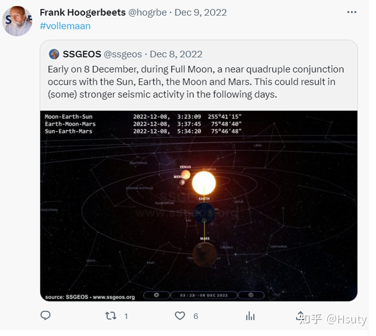
Task: Click the Dec 9, 2022 timestamp
Action: [x=201, y=12]
